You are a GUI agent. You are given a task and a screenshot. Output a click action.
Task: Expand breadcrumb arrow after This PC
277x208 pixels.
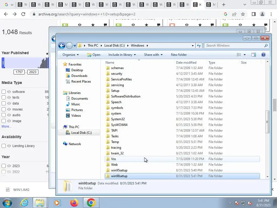pos(101,45)
